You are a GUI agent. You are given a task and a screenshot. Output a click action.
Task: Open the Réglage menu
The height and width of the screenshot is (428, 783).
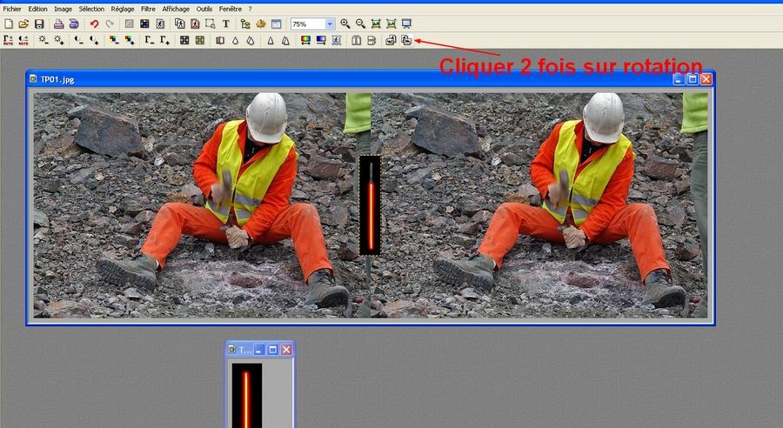[x=122, y=8]
